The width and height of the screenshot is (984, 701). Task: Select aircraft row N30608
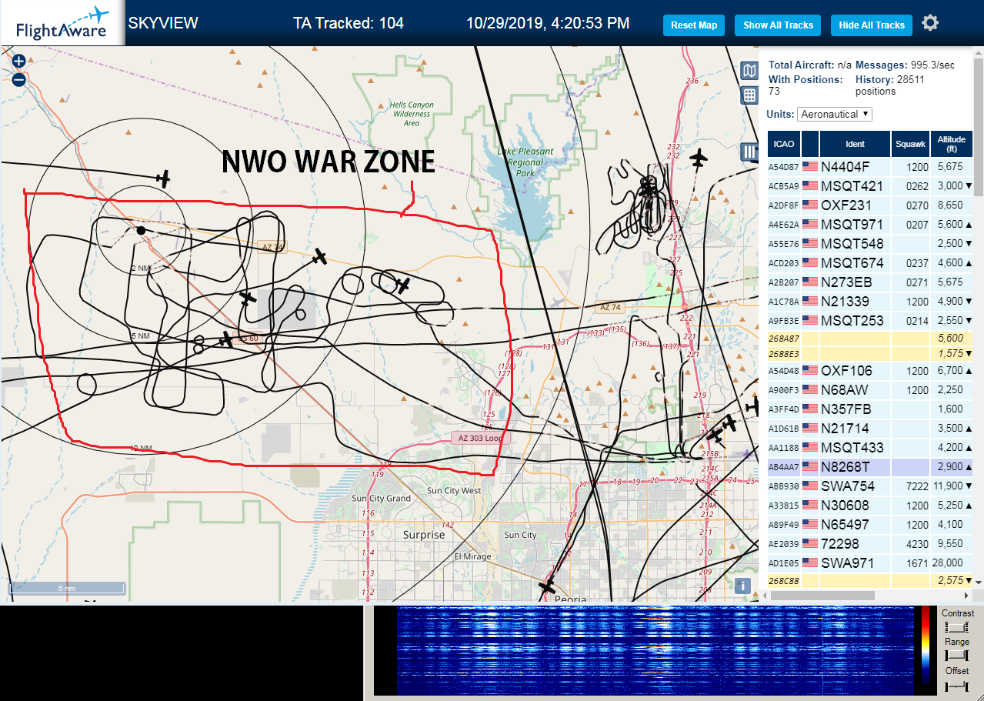coord(870,506)
